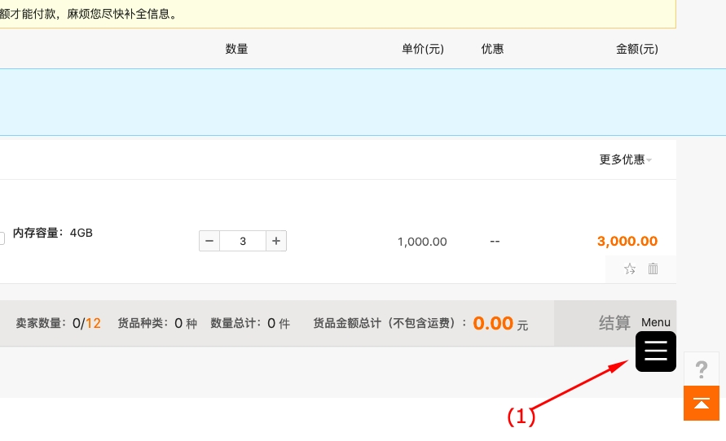Expand the 更多优惠 dropdown
Image resolution: width=726 pixels, height=441 pixels.
(625, 159)
